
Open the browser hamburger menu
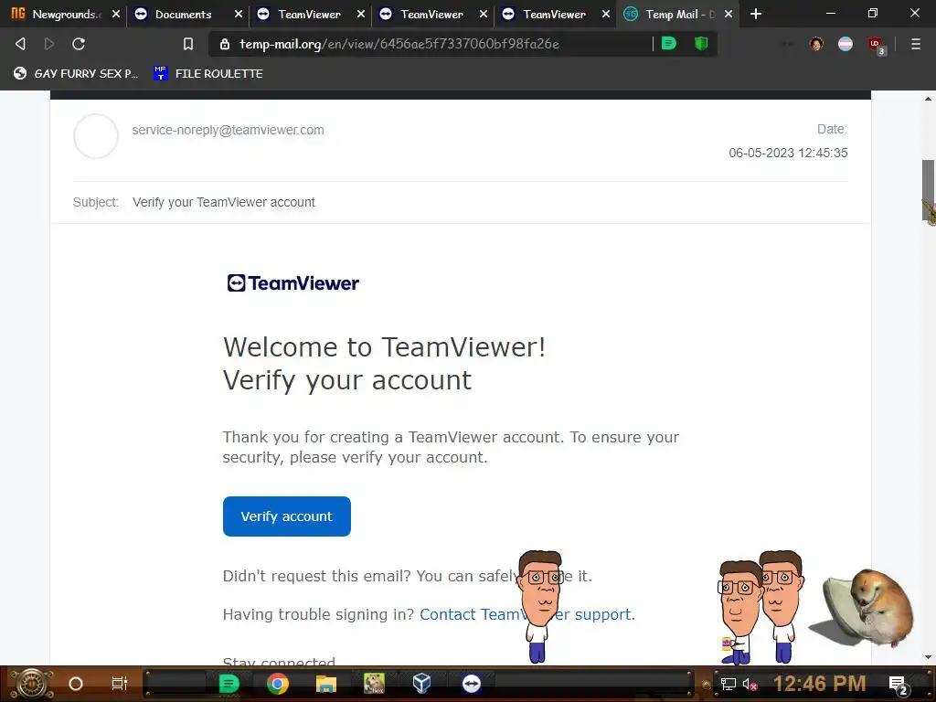click(x=916, y=44)
